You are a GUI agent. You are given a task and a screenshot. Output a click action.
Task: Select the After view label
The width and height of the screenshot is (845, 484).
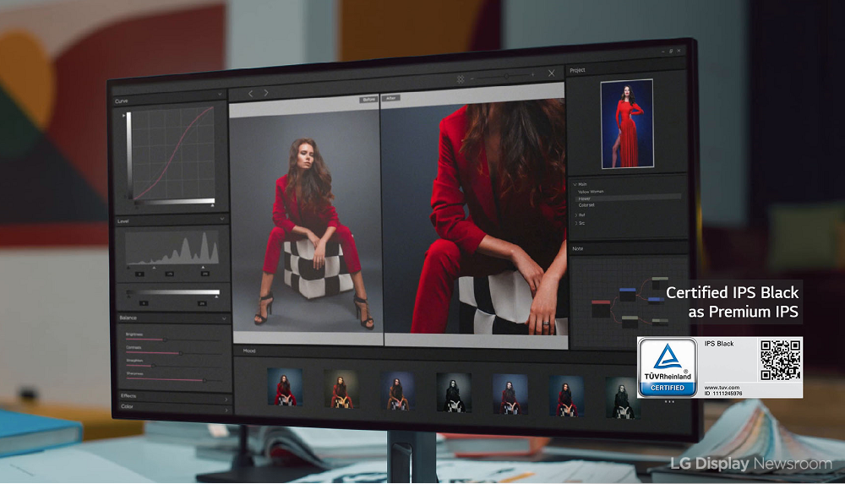pyautogui.click(x=392, y=98)
